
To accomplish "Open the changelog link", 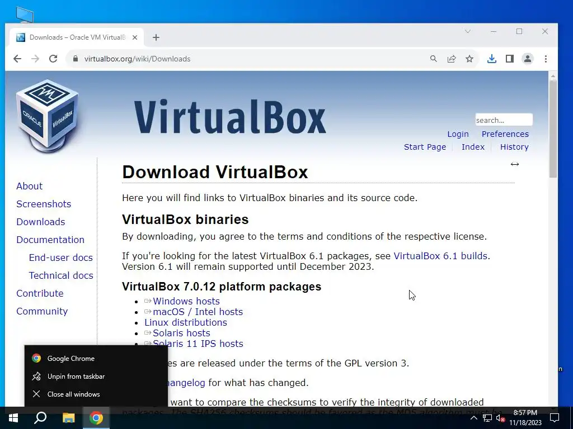I will click(x=186, y=383).
